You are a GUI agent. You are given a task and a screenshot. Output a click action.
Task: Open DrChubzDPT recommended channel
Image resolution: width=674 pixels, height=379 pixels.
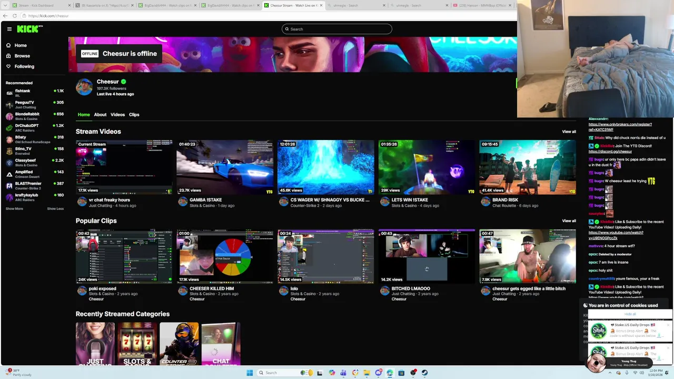click(34, 127)
